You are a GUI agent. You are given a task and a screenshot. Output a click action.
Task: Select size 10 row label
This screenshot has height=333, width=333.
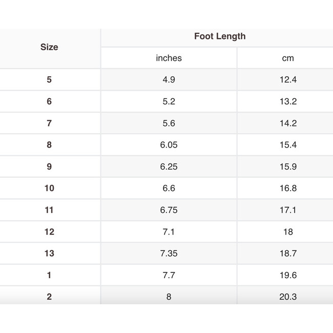(x=49, y=188)
